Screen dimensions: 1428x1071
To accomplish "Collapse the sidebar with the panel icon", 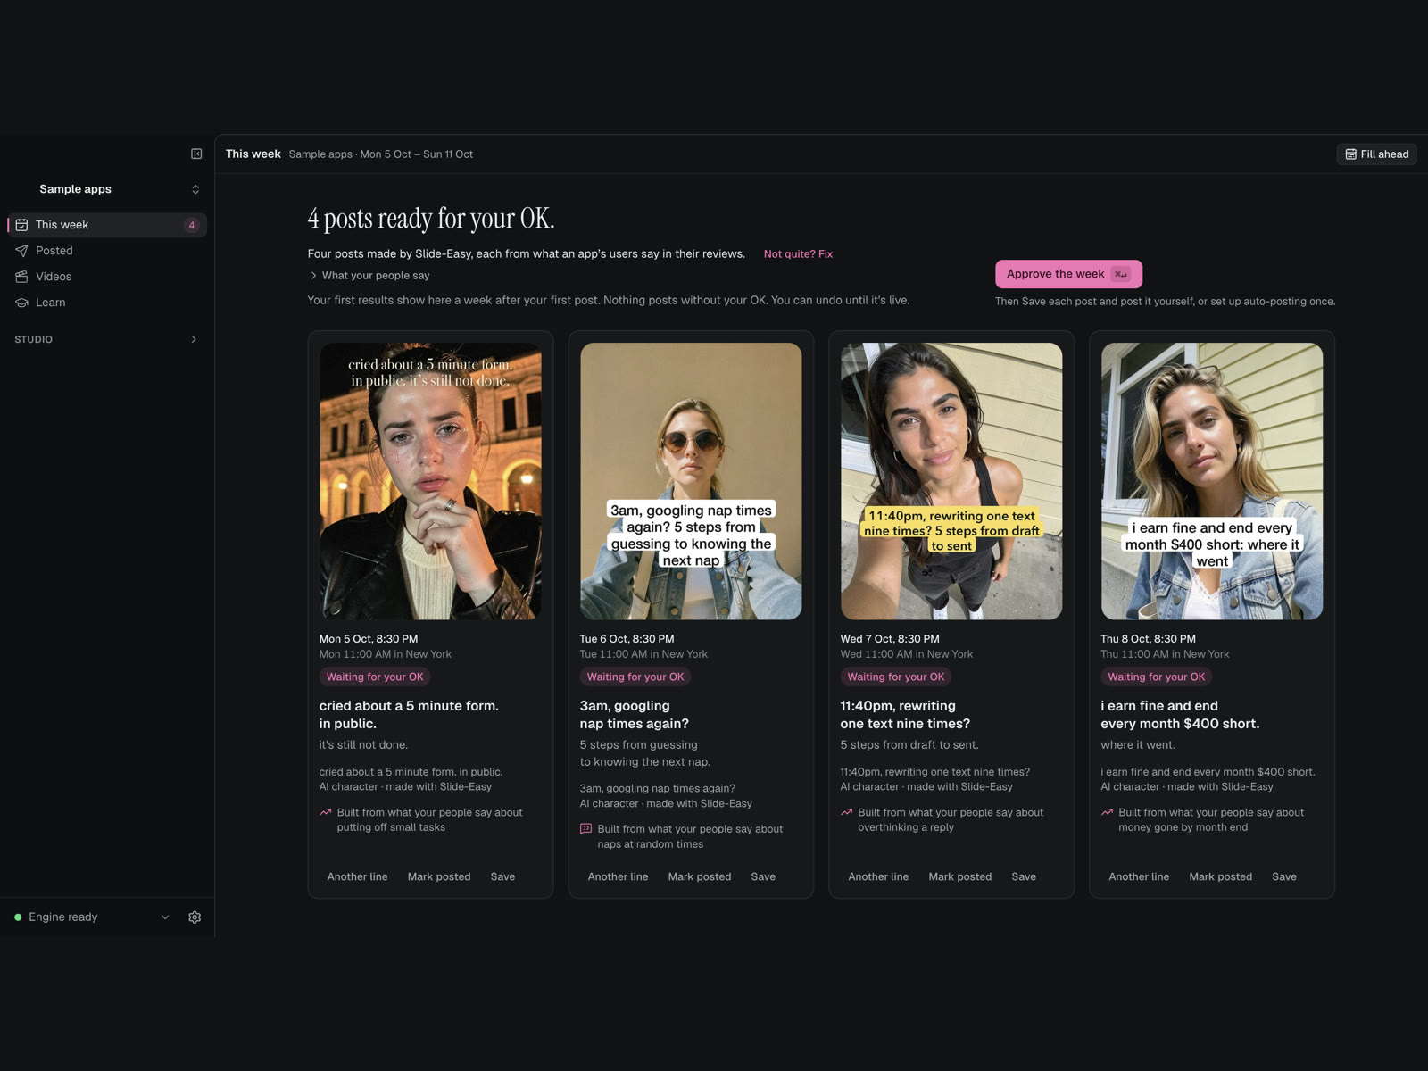I will (x=196, y=154).
